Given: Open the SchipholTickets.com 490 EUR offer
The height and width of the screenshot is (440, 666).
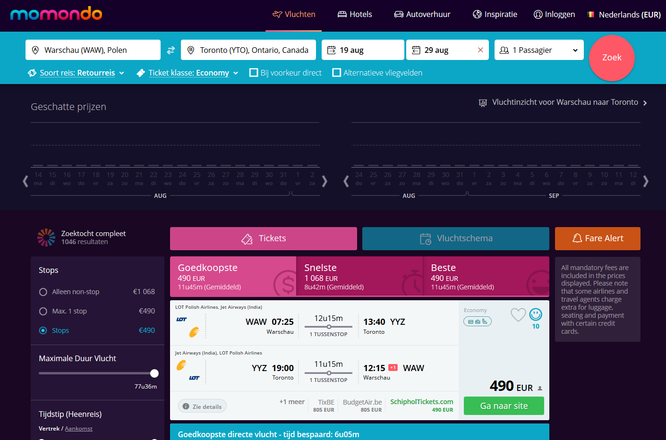Looking at the screenshot, I should pos(421,405).
